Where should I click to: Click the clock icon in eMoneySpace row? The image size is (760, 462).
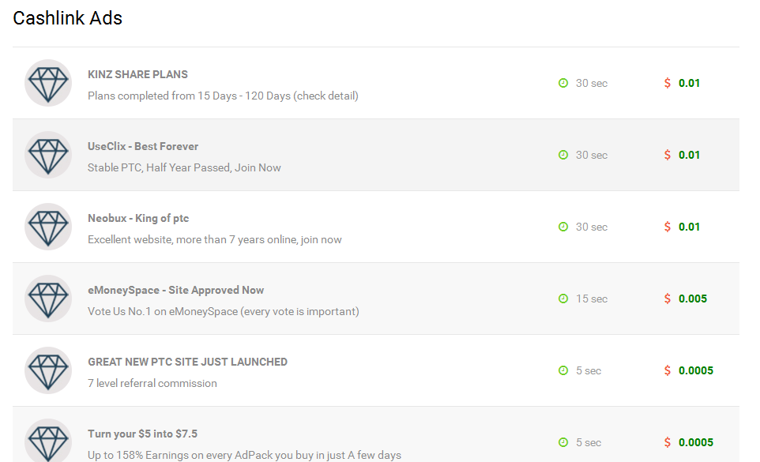tap(563, 299)
